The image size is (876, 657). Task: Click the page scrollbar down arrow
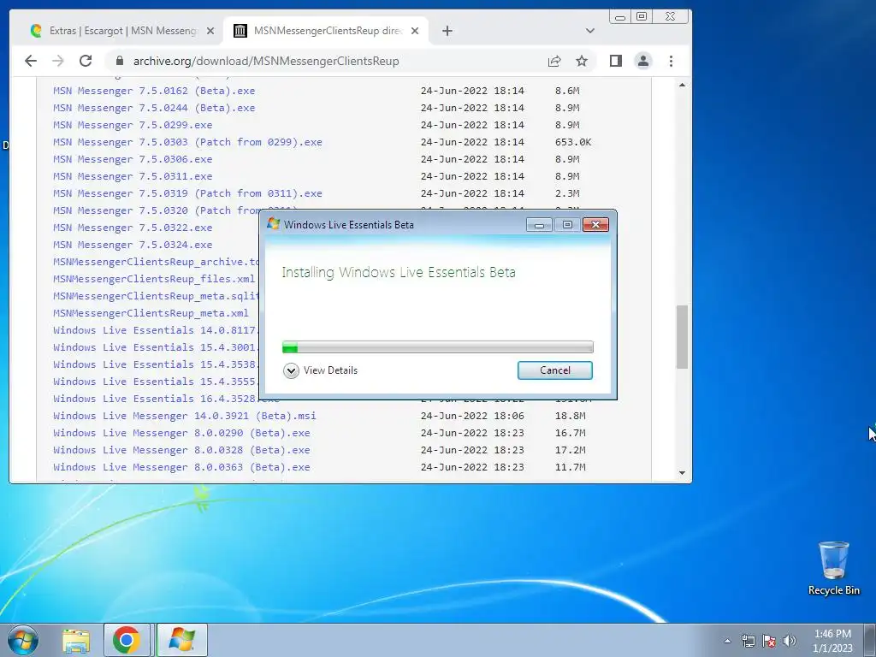682,473
